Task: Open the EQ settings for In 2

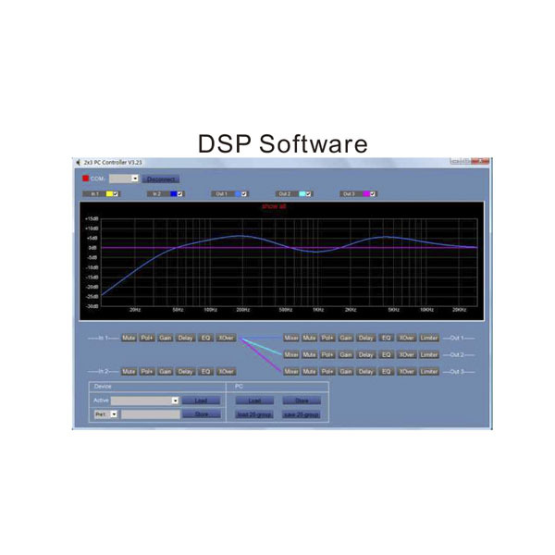Action: [205, 371]
